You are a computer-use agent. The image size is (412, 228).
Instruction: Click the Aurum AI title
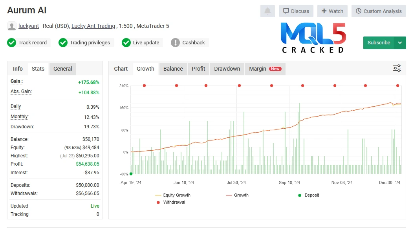click(27, 10)
